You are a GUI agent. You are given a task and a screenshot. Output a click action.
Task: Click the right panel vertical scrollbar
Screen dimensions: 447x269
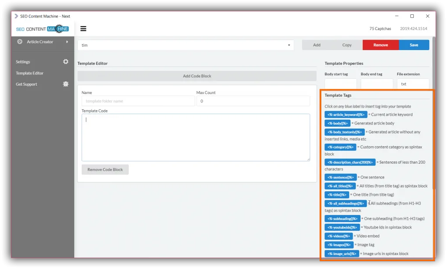point(434,114)
